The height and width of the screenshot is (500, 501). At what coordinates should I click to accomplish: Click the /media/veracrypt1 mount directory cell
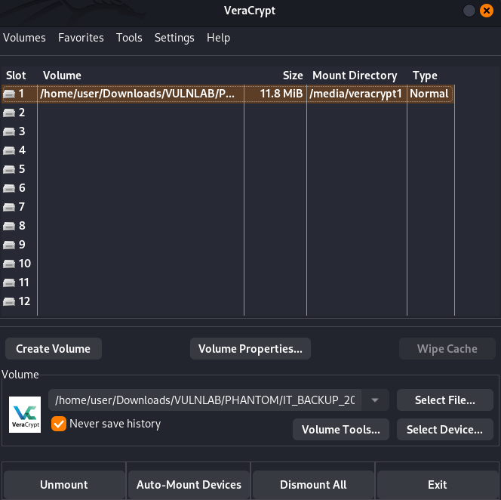click(x=355, y=94)
